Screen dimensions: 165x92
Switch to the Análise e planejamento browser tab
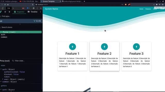(x=9, y=1)
